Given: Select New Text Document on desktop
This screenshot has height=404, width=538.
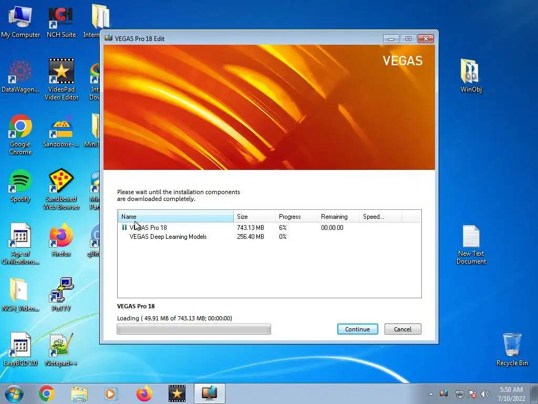Looking at the screenshot, I should (471, 244).
